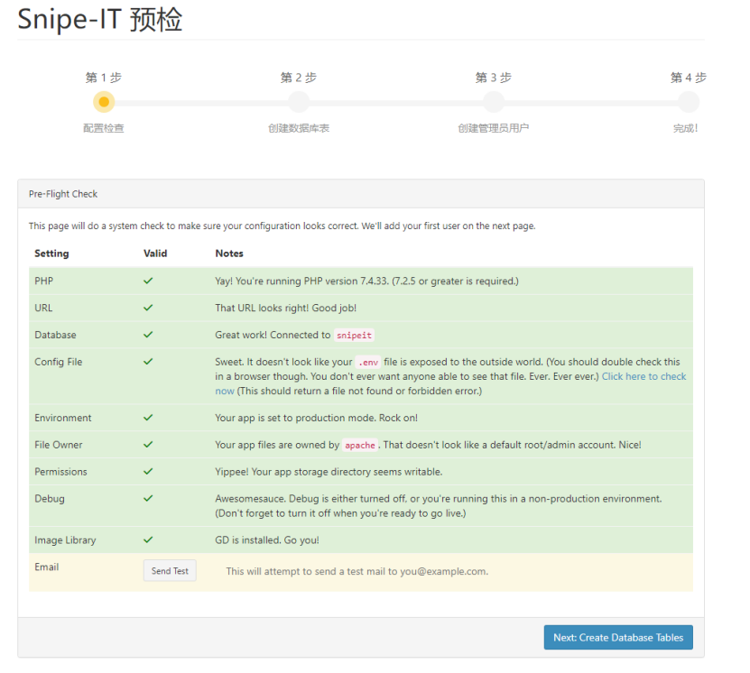Image resolution: width=750 pixels, height=673 pixels.
Task: Click the 'Snipe-IT 预检' page title
Action: click(x=100, y=20)
